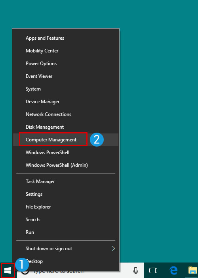Launch Microsoft Edge from the taskbar
198x278 pixels.
tap(173, 270)
